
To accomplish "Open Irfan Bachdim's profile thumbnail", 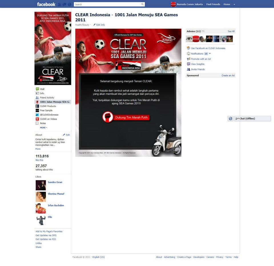I will (x=41, y=208).
